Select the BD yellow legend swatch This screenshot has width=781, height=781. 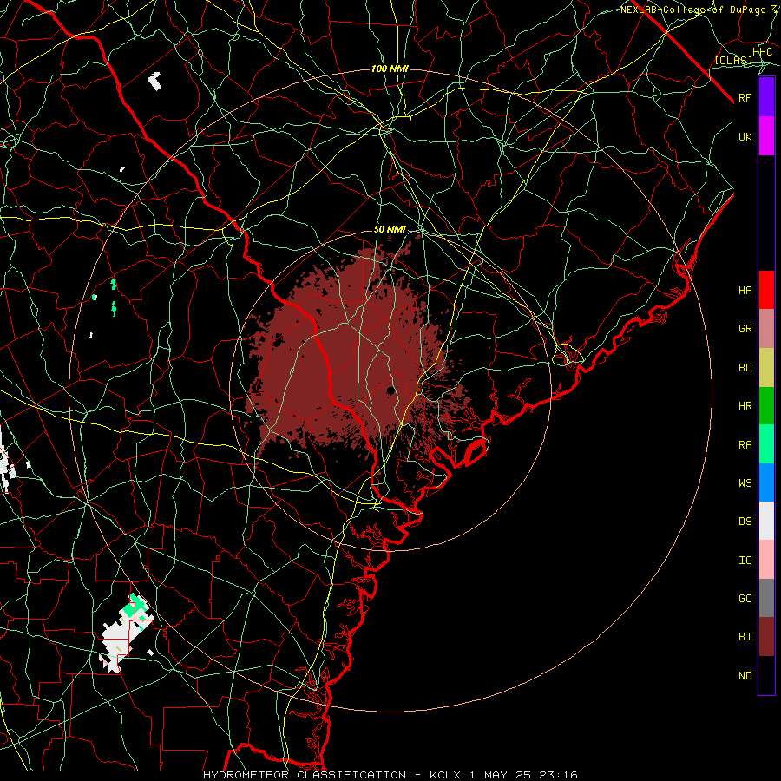pos(766,368)
